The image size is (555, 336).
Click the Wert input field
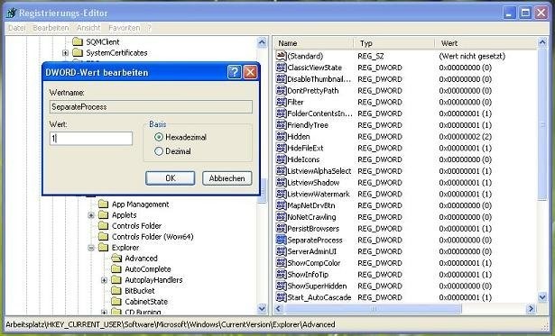(91, 139)
